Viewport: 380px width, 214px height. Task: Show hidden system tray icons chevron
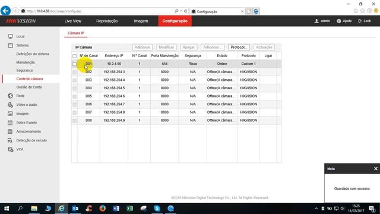pyautogui.click(x=316, y=209)
